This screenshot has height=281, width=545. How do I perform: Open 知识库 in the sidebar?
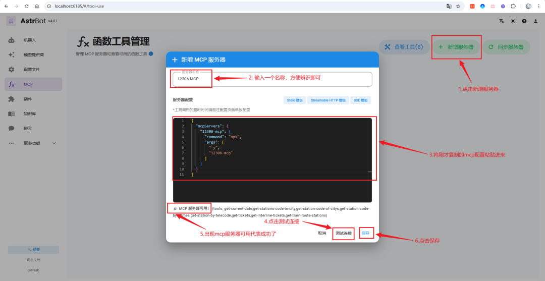tap(33, 114)
